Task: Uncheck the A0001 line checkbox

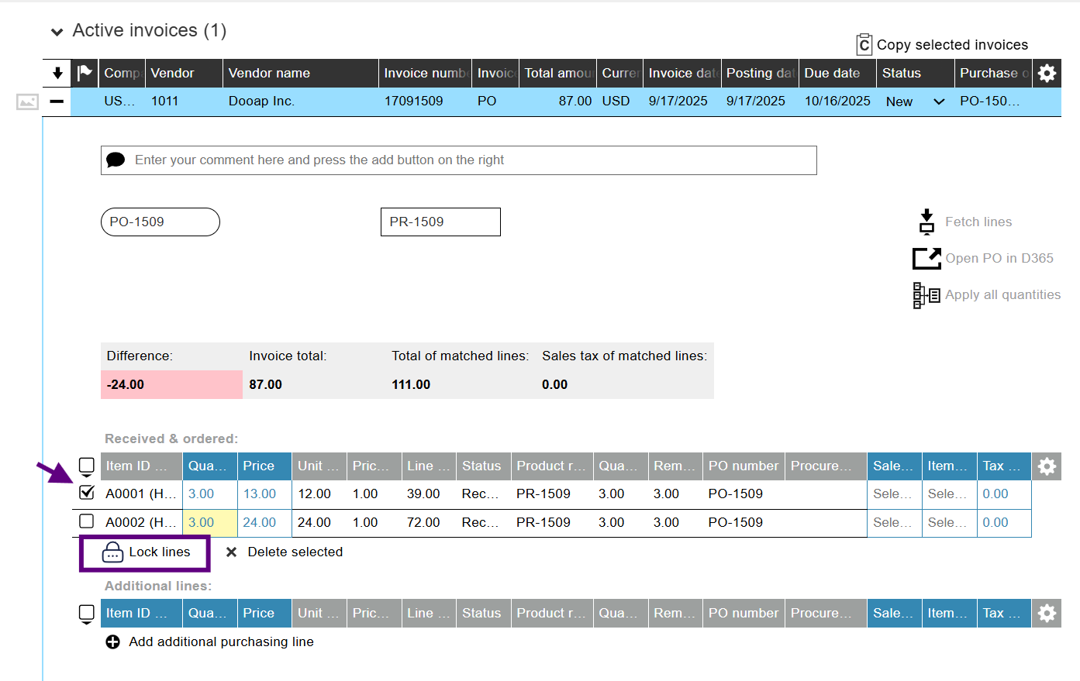Action: tap(87, 493)
